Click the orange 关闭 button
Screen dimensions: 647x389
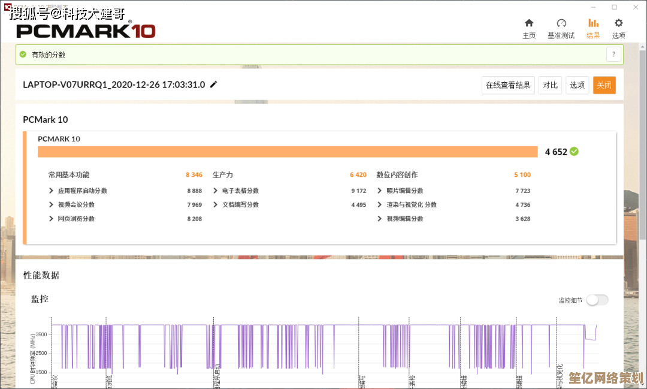[604, 85]
